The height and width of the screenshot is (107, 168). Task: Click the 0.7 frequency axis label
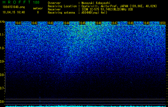(2, 88)
